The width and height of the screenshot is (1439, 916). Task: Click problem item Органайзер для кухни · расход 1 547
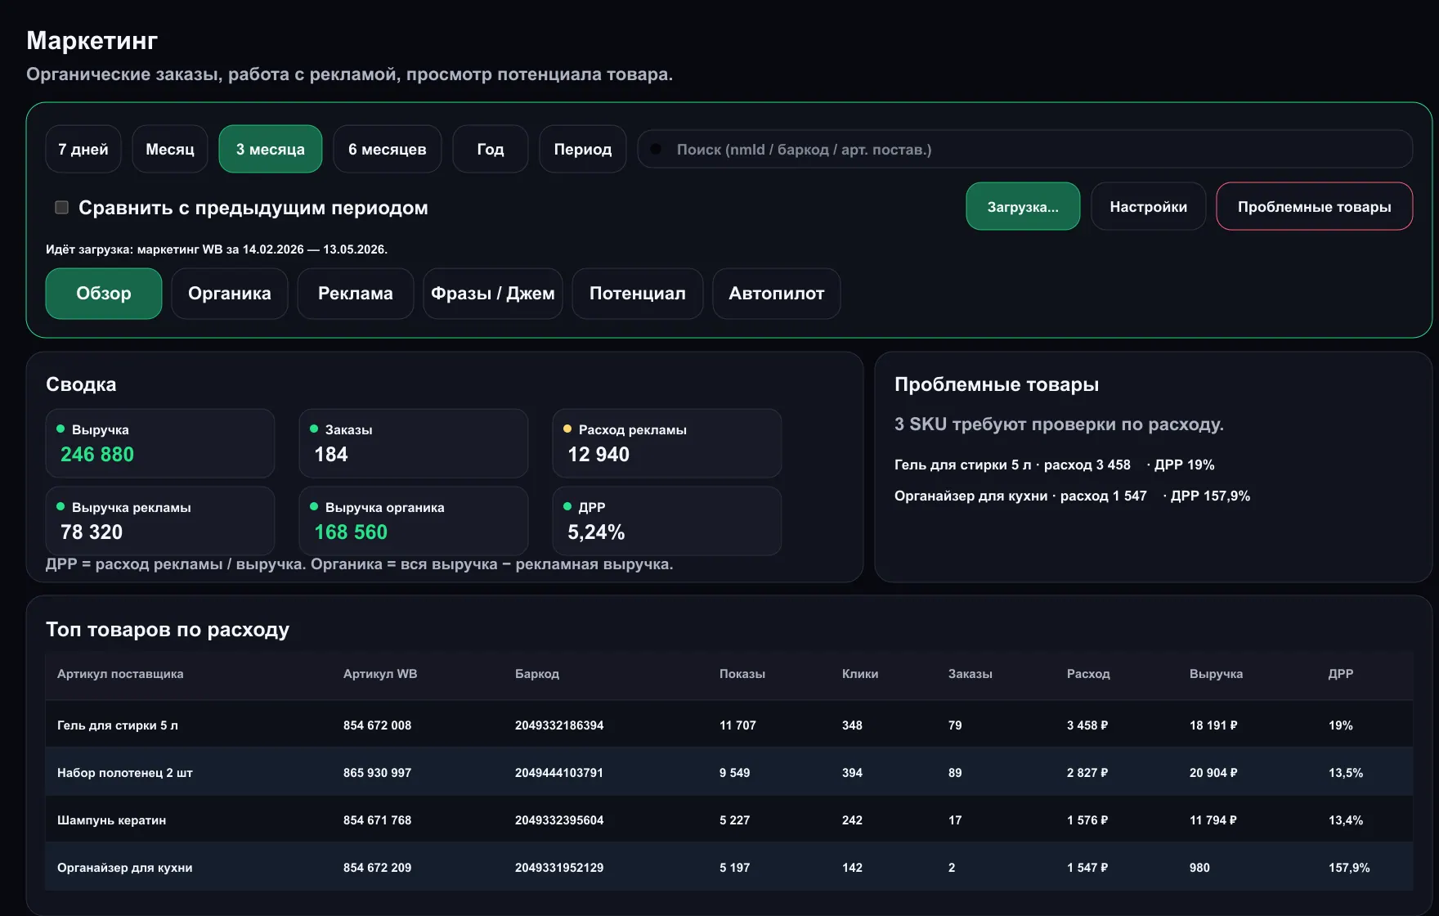coord(1020,496)
